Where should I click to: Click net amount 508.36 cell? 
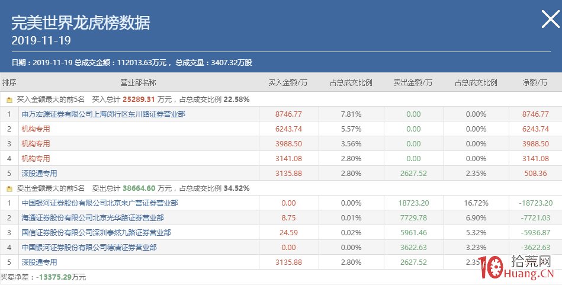(x=535, y=173)
